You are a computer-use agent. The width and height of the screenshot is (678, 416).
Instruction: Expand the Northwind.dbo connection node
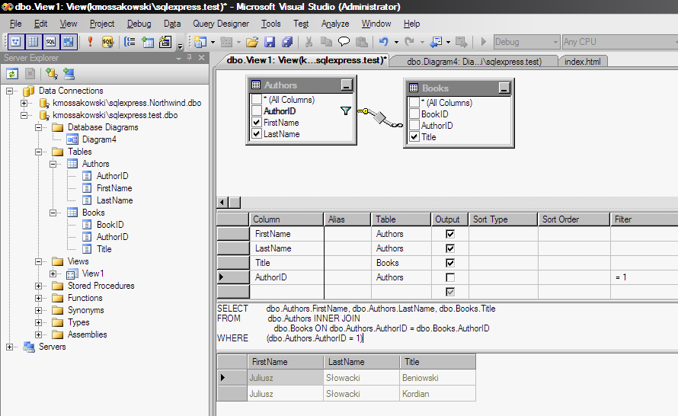[x=24, y=103]
